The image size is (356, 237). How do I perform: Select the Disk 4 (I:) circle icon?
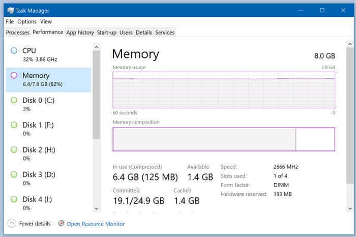click(14, 199)
